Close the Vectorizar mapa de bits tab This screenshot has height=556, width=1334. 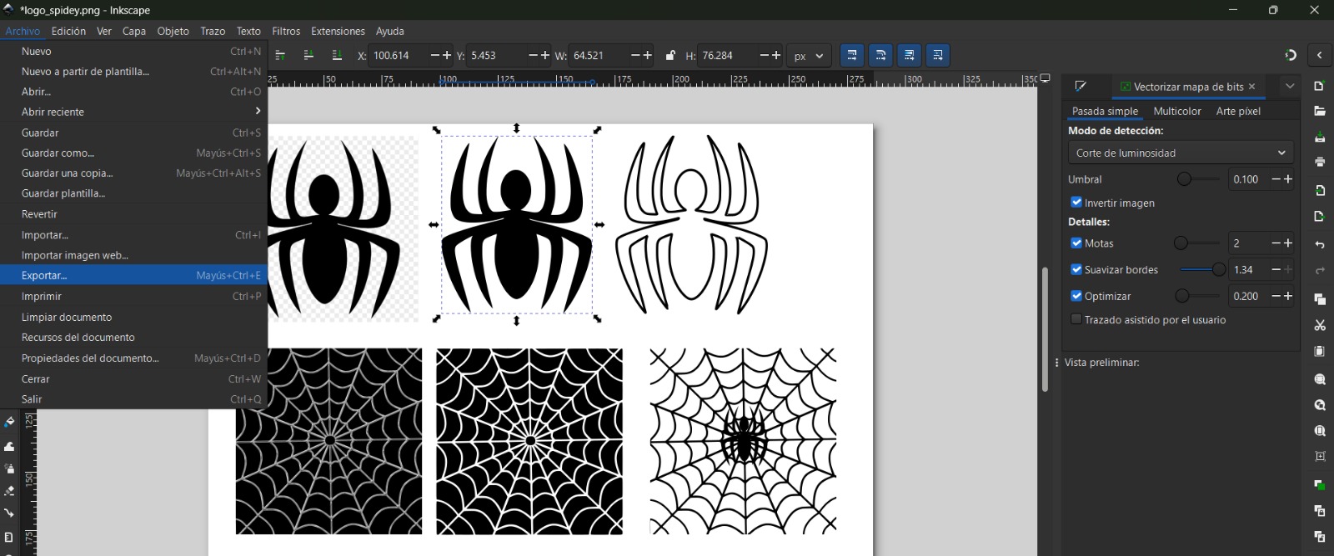coord(1251,87)
